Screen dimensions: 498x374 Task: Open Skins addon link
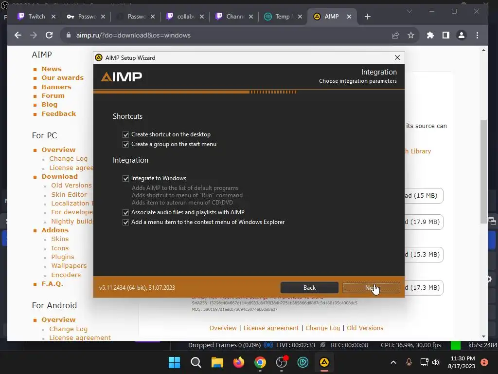(x=60, y=239)
